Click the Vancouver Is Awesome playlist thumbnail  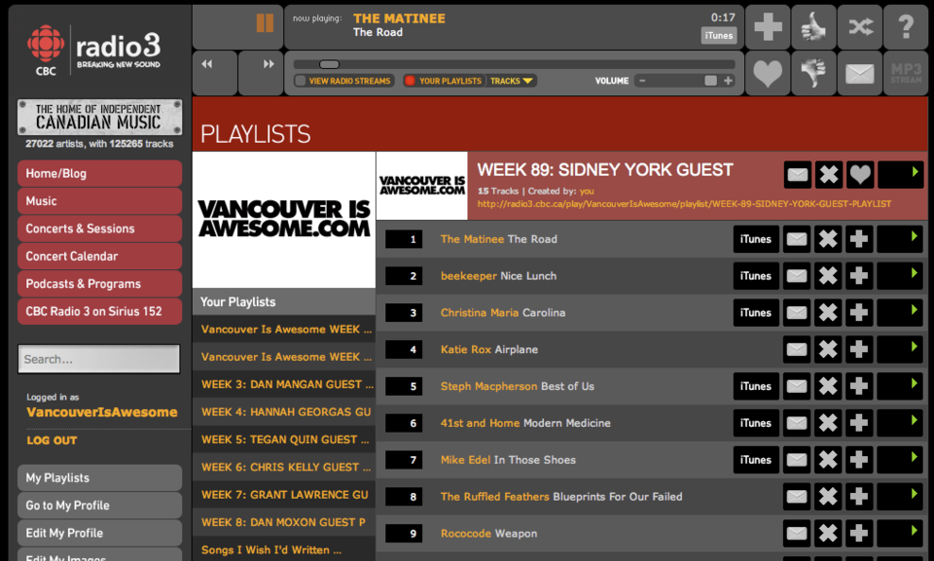tap(421, 186)
